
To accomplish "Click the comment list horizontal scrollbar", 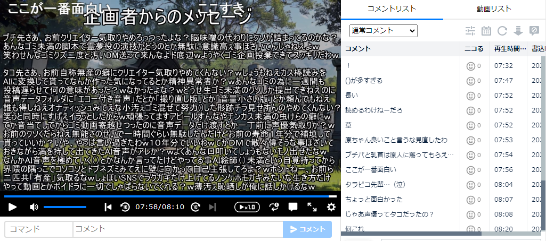I will point(411,234).
